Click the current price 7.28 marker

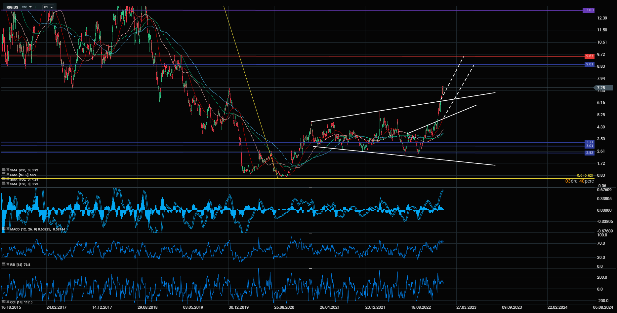pos(601,88)
